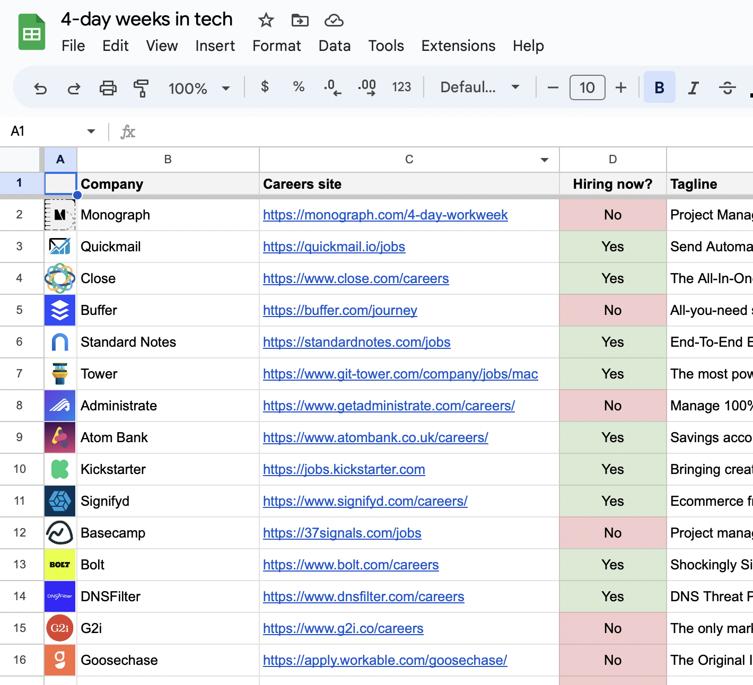This screenshot has width=753, height=685.
Task: Undo the last action
Action: point(40,87)
